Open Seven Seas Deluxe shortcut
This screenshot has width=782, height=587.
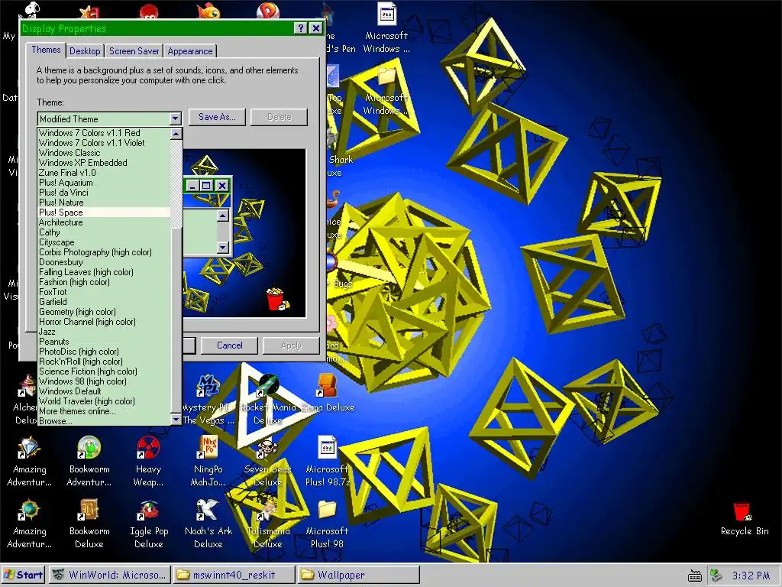[x=267, y=448]
